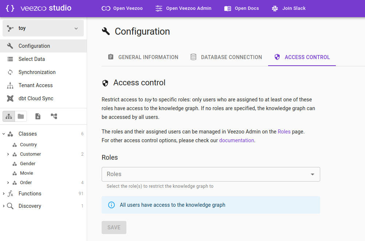Expand the Customer class node
The image size is (365, 241).
click(8, 154)
